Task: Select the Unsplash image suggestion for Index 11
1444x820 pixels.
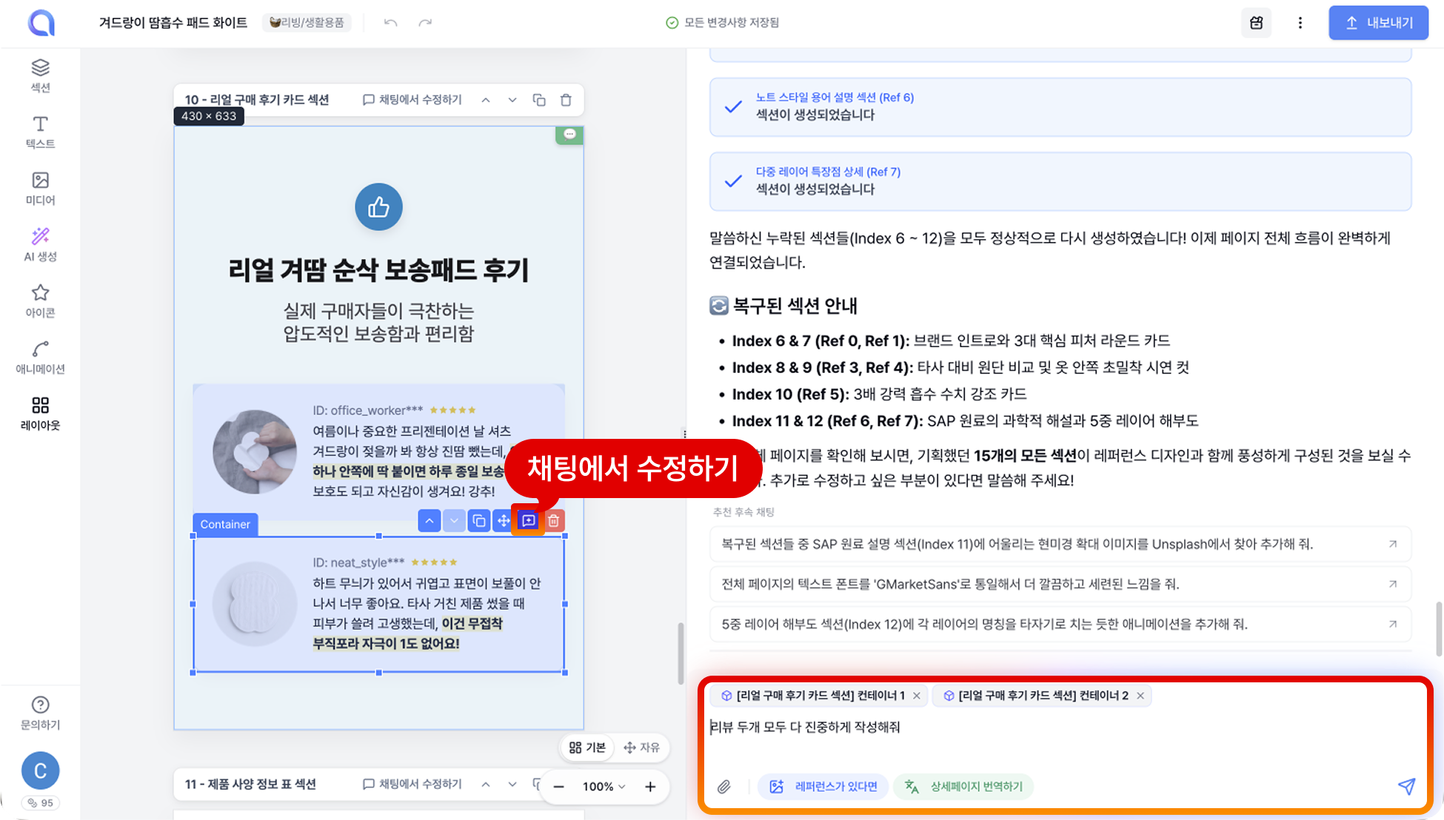Action: pos(1060,545)
